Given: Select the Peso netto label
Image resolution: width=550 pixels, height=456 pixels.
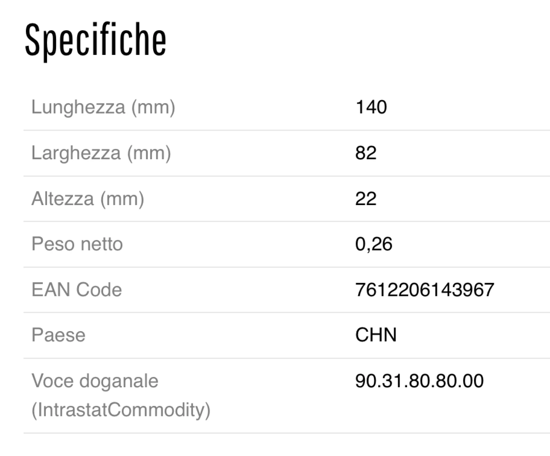Looking at the screenshot, I should pyautogui.click(x=77, y=244).
